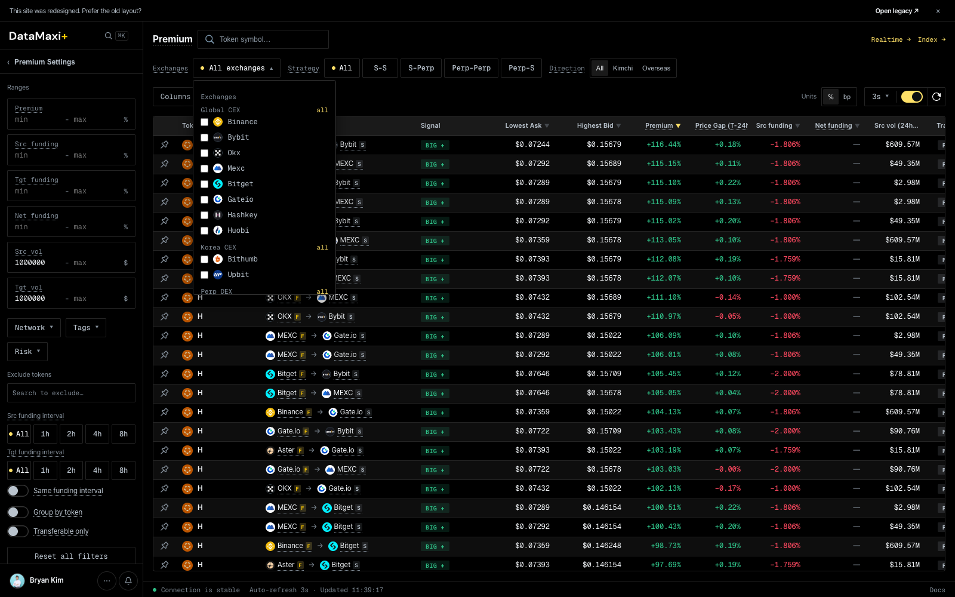Check the Mexc exchange checkbox
The width and height of the screenshot is (955, 597).
(x=204, y=168)
